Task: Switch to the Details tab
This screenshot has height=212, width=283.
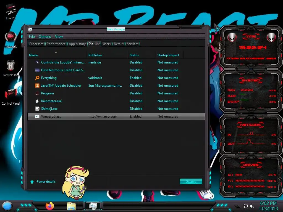Action: (x=119, y=44)
